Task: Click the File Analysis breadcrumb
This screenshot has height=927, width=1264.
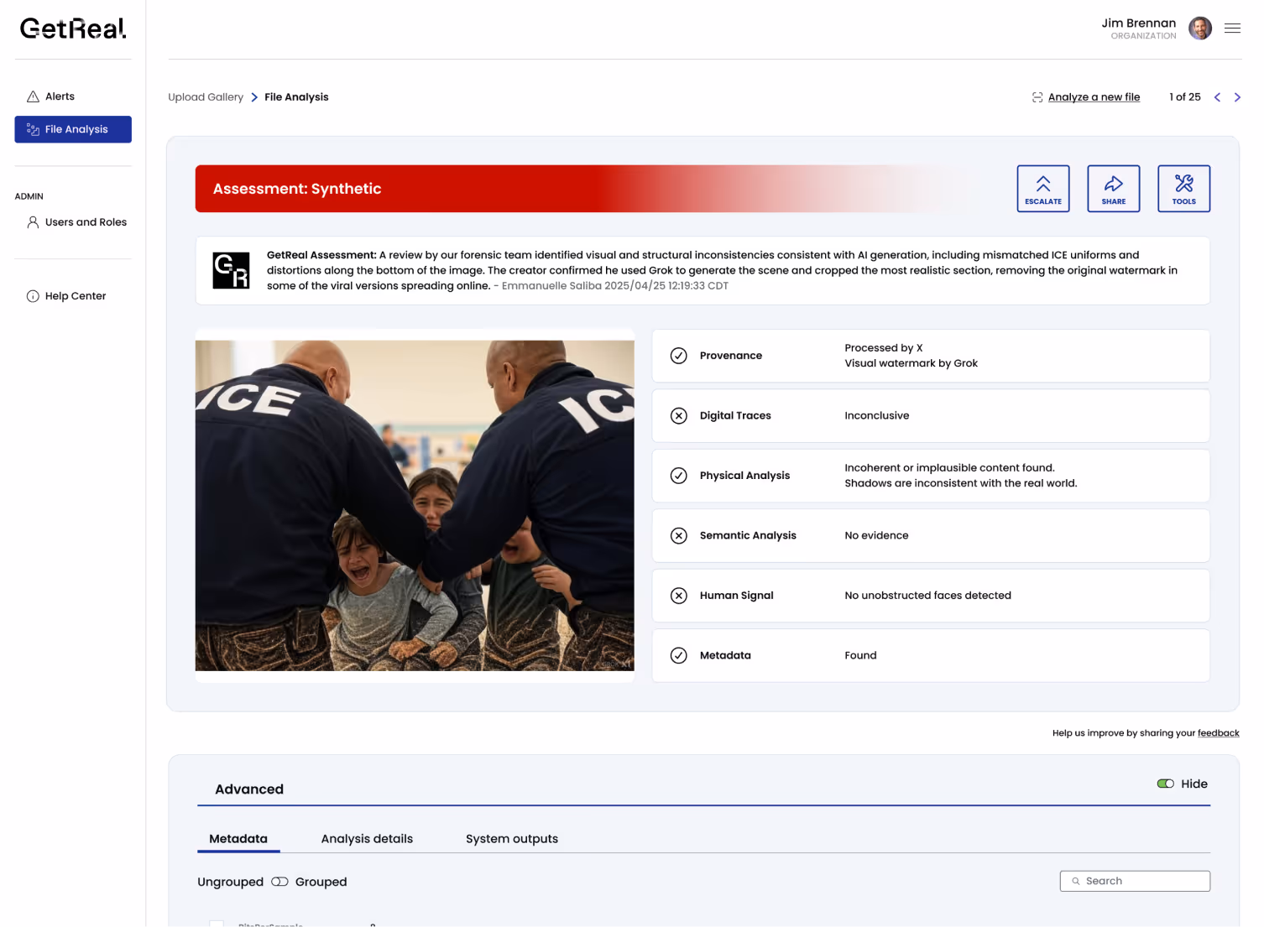Action: pos(296,97)
